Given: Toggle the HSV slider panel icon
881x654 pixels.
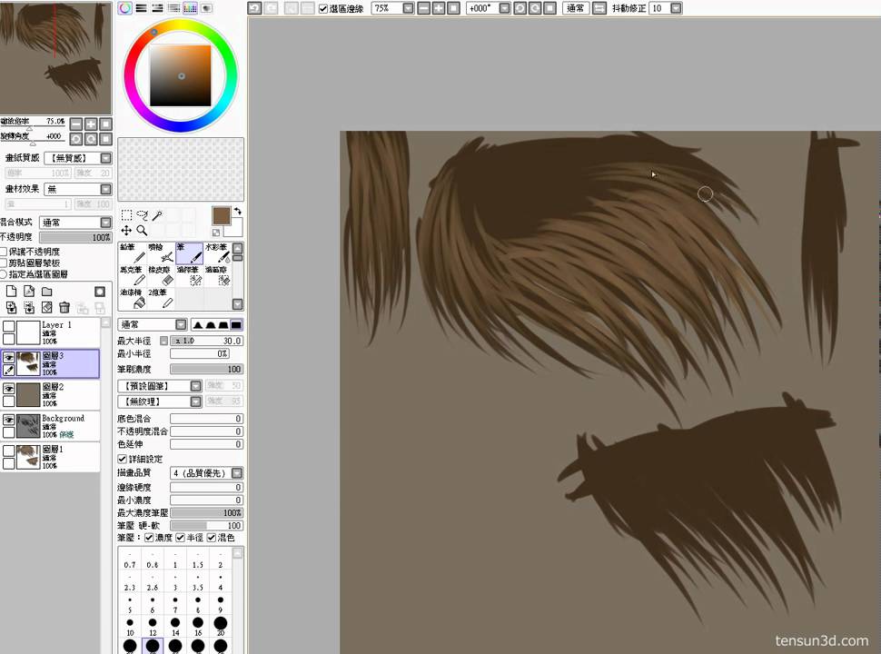Looking at the screenshot, I should (157, 8).
